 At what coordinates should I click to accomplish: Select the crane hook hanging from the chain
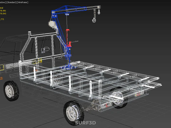coord(94,20)
